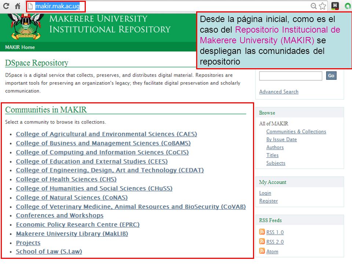The width and height of the screenshot is (352, 264).
Task: Open the H extension icon in toolbar
Action: (335, 6)
